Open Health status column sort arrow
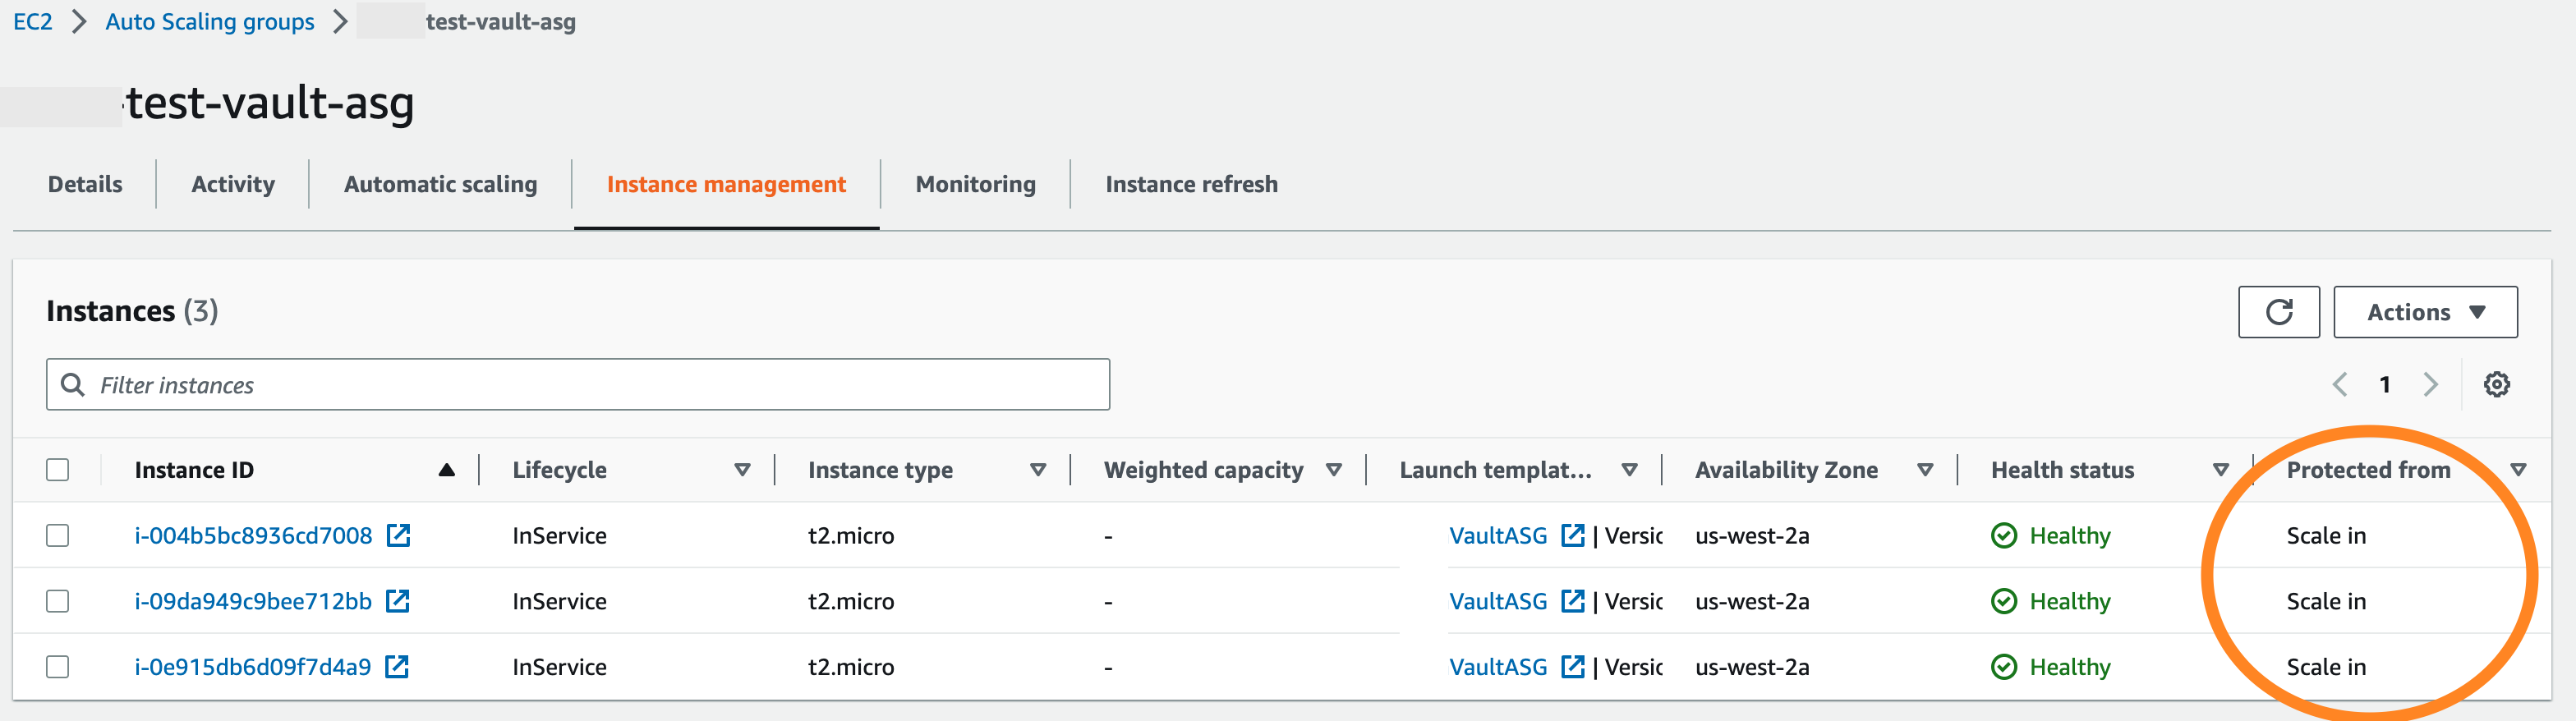This screenshot has height=721, width=2576. [2220, 470]
